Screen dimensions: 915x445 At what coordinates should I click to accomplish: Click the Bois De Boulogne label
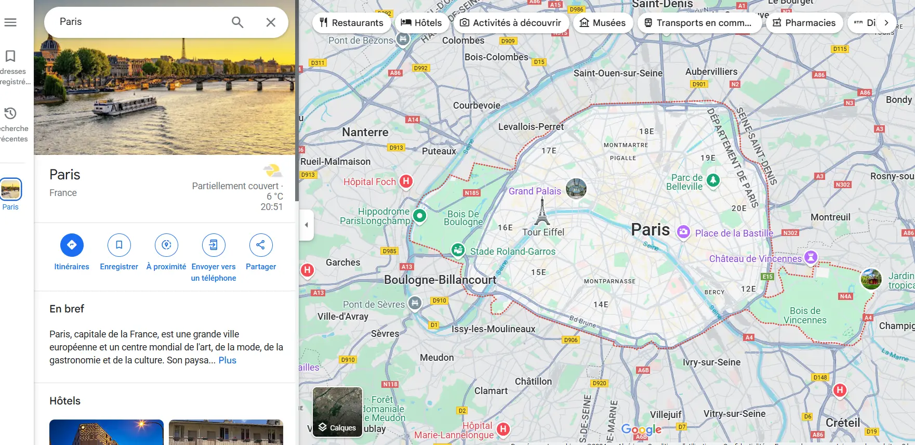pos(463,218)
